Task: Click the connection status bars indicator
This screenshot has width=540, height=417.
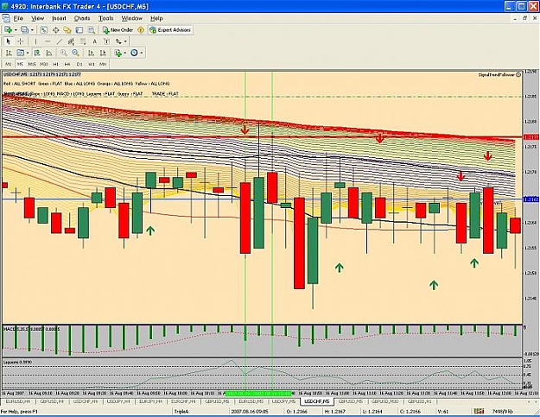Action: click(479, 411)
